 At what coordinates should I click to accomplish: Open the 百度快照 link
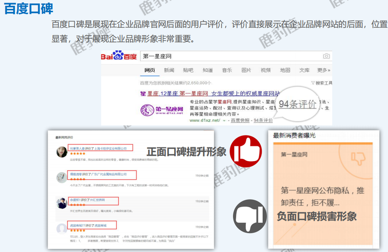click(x=240, y=121)
